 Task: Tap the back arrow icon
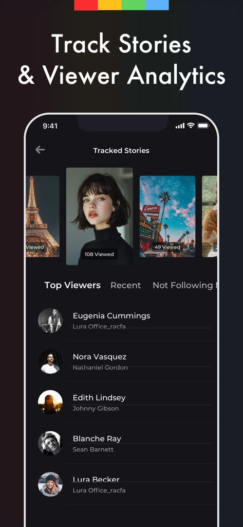[40, 150]
